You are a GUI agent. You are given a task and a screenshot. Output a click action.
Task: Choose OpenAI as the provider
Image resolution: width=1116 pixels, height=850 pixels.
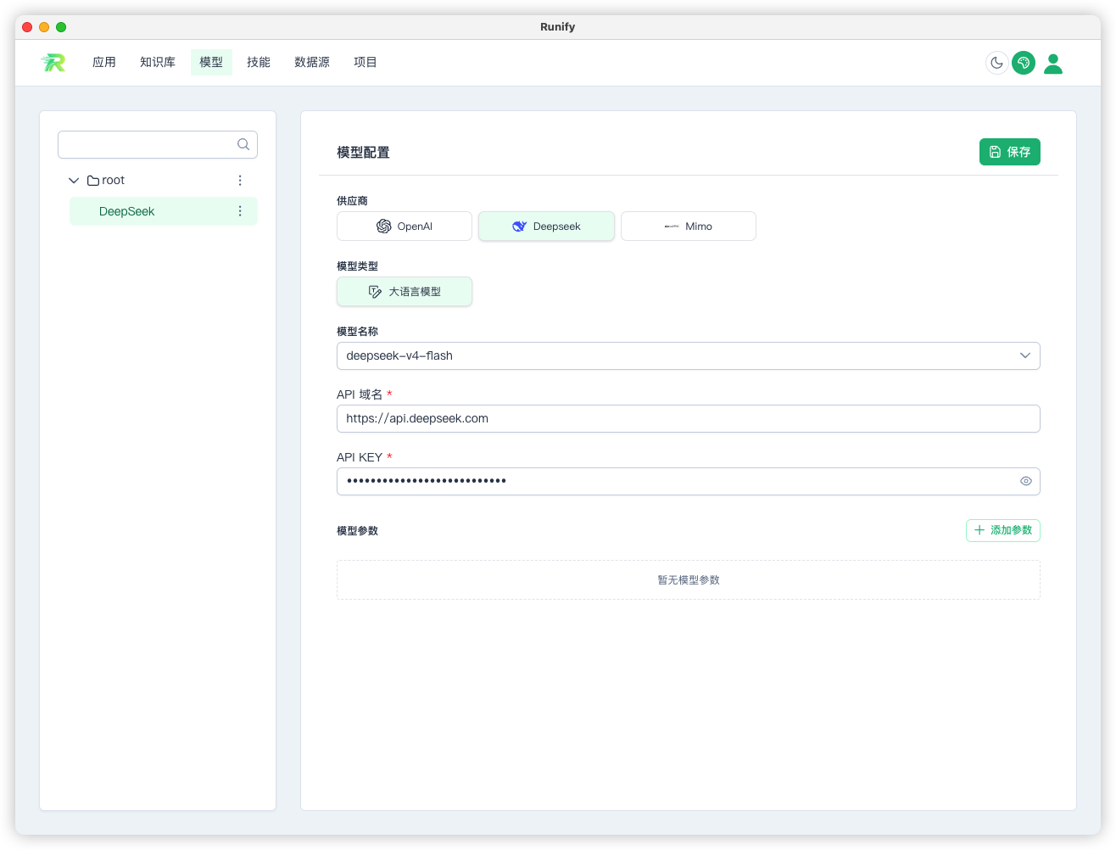pyautogui.click(x=405, y=226)
